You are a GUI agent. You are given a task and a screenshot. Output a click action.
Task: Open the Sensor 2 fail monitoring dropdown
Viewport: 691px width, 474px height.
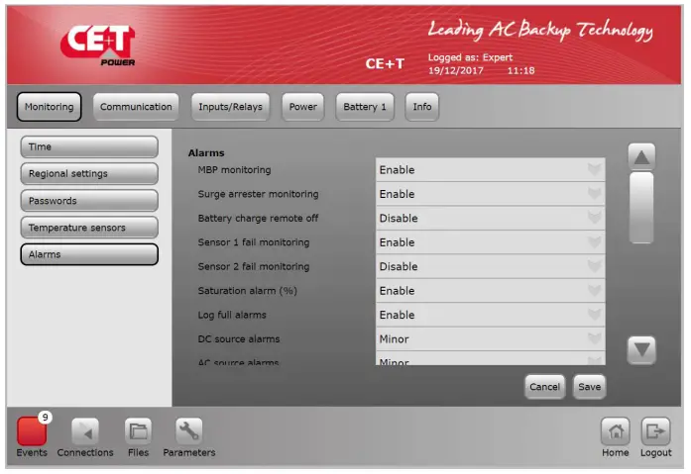tap(491, 266)
